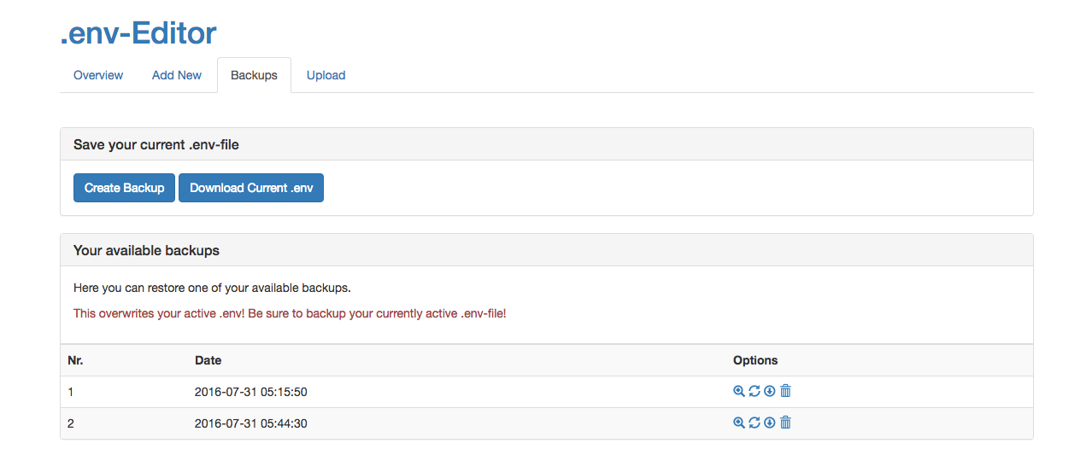Click the Create Backup button

(125, 188)
